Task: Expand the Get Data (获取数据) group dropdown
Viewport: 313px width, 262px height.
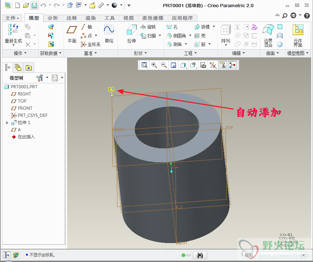Action: click(51, 53)
